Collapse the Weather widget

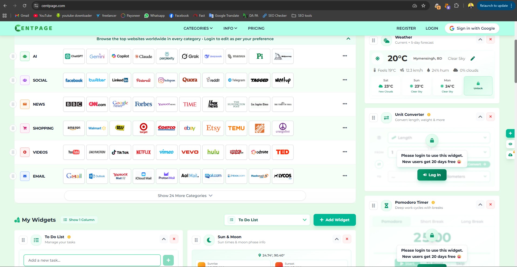(480, 40)
